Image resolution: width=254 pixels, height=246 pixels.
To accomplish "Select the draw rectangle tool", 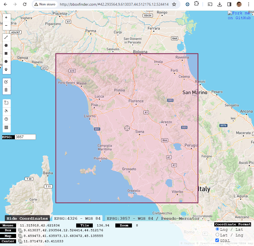I will (6, 53).
